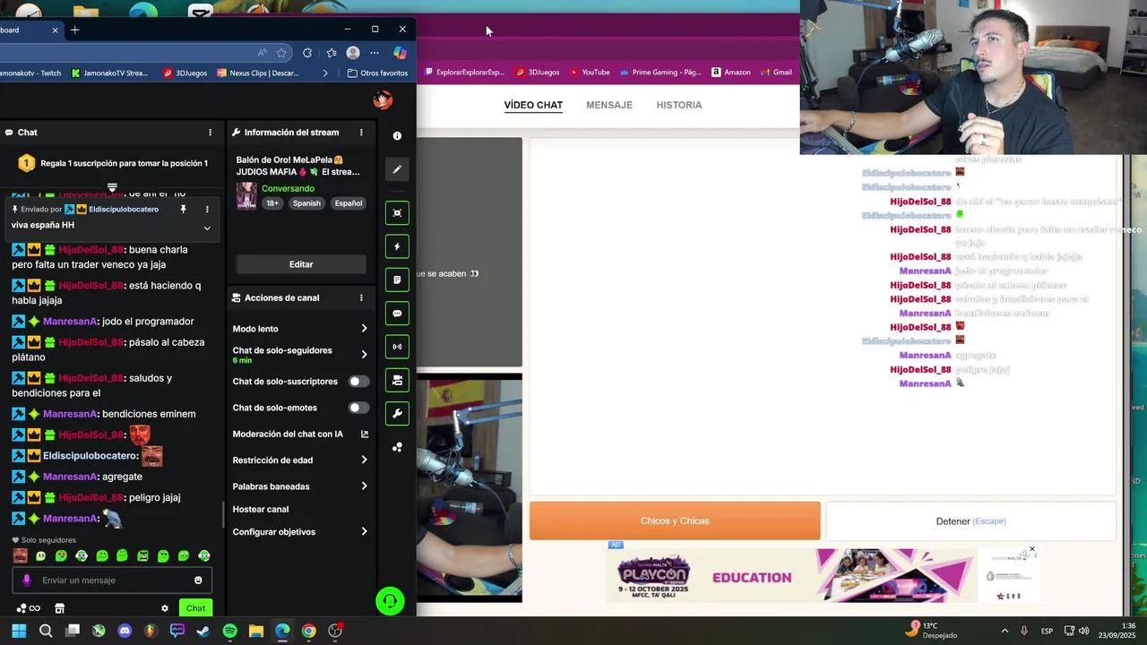Open the chat bubble icon in sidebar
The width and height of the screenshot is (1147, 645).
click(x=397, y=314)
